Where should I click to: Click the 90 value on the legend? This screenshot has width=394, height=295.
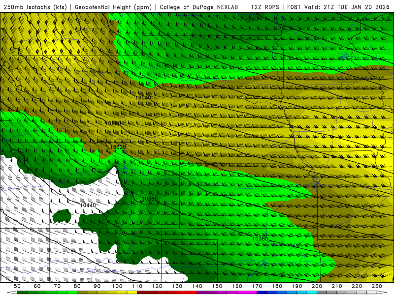click(x=97, y=286)
